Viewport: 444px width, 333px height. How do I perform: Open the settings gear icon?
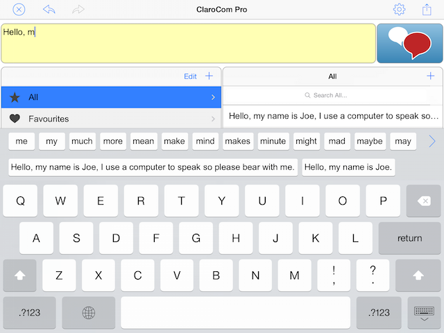(400, 9)
